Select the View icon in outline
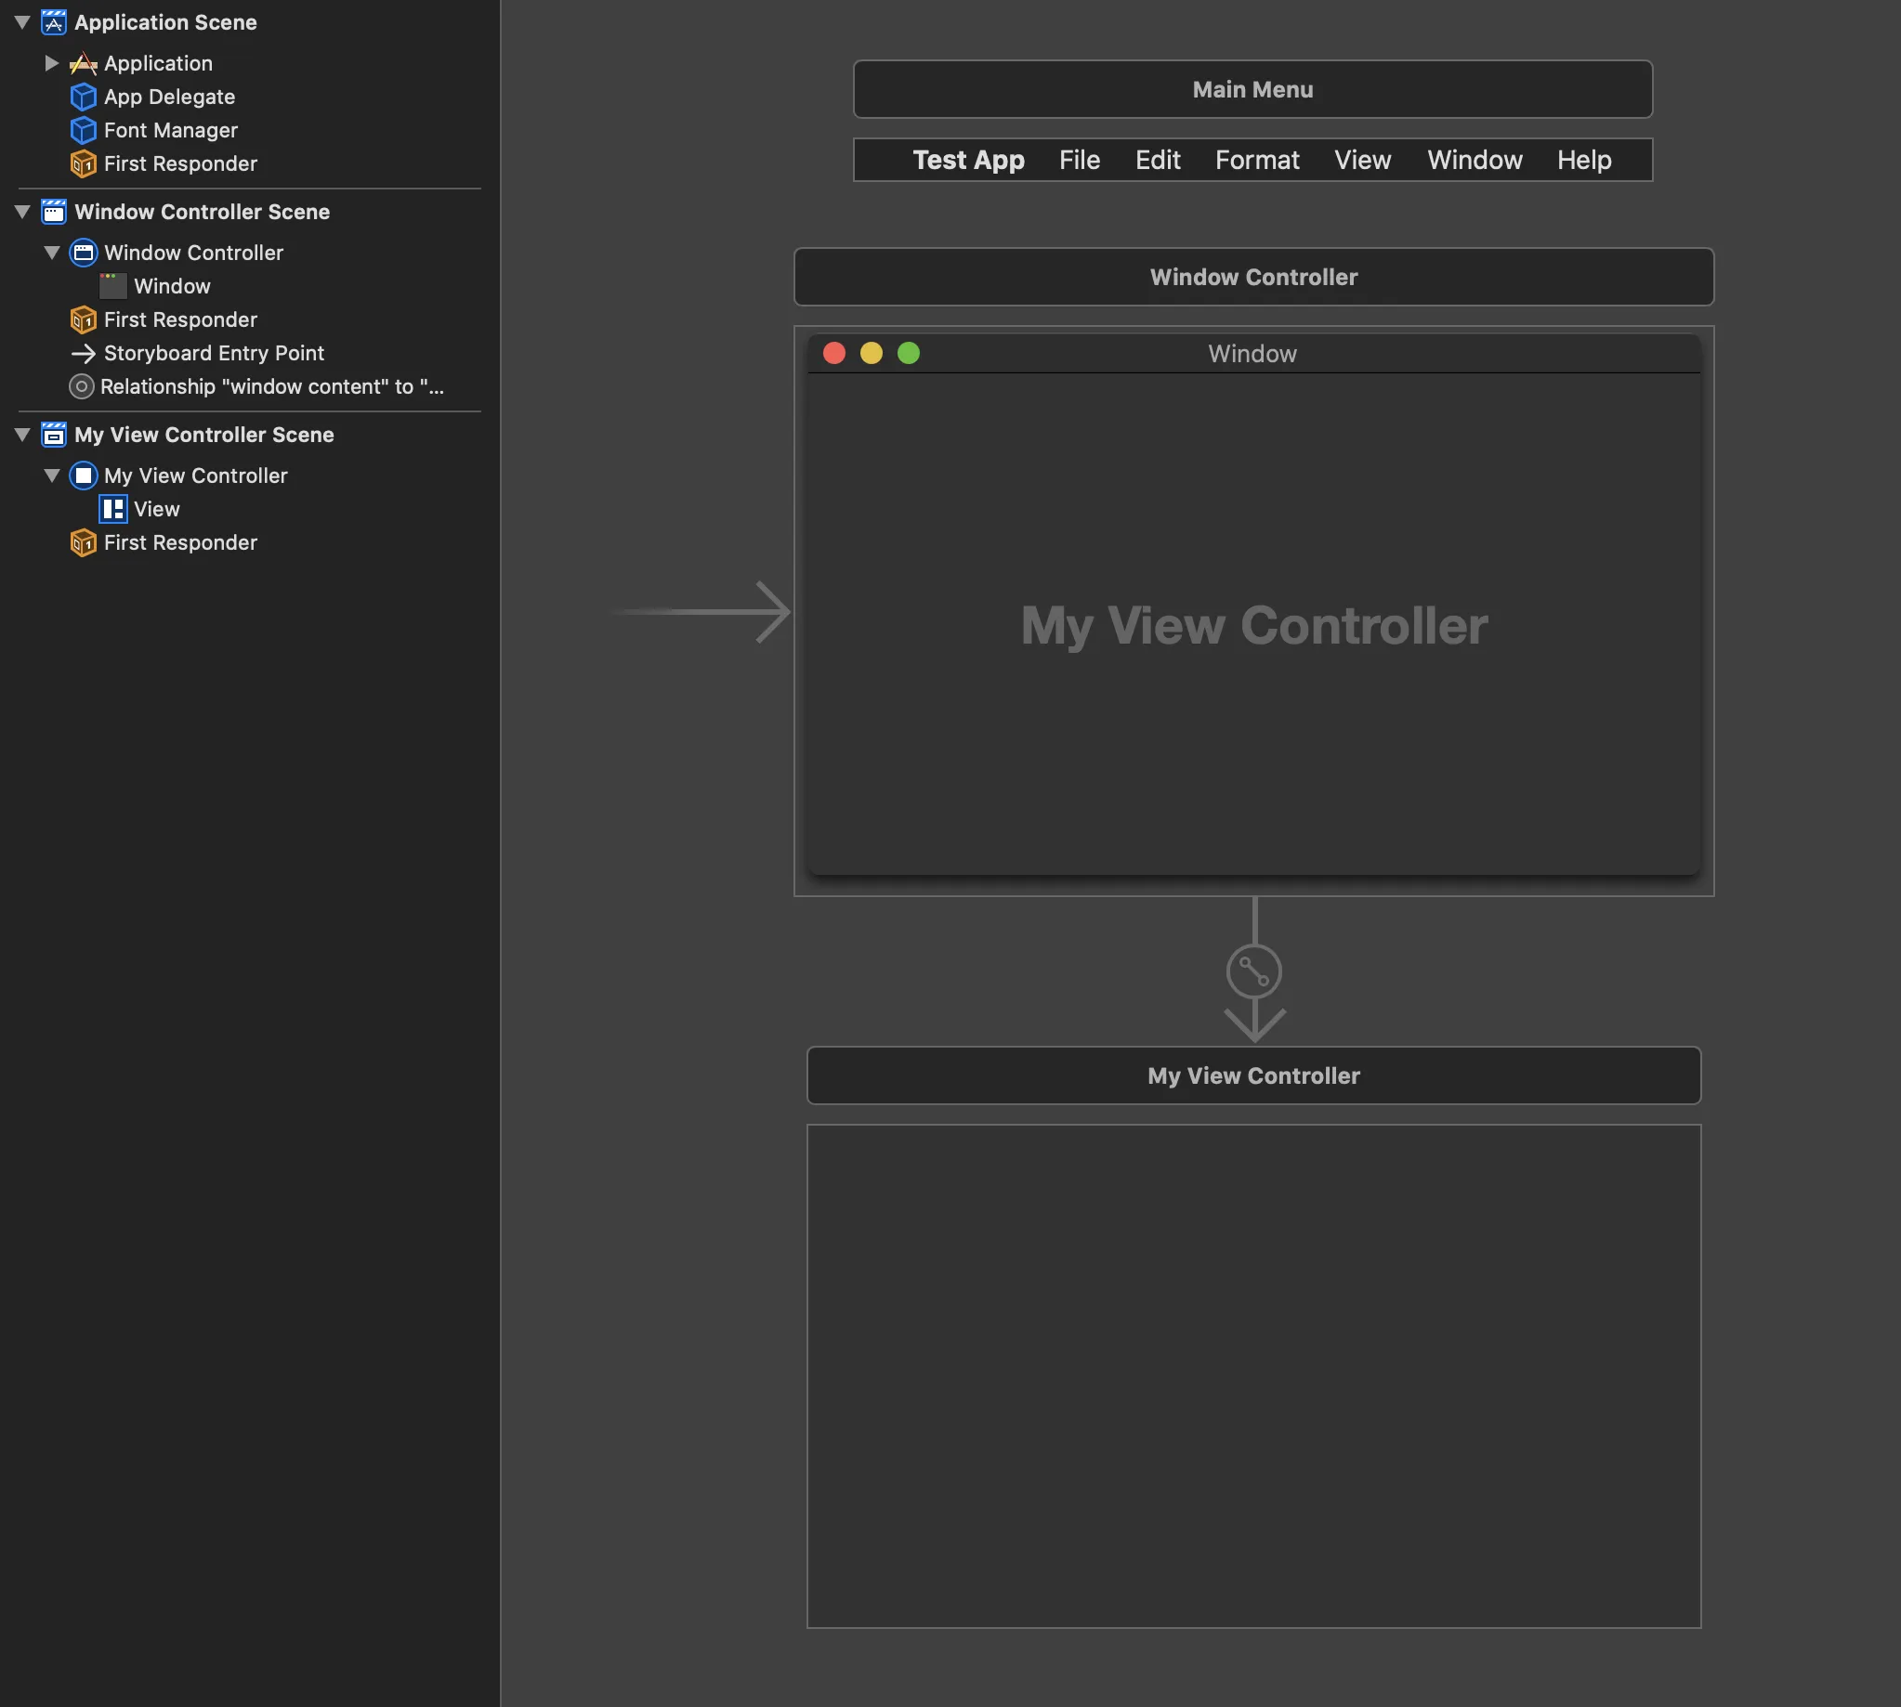Viewport: 1901px width, 1707px height. [112, 509]
